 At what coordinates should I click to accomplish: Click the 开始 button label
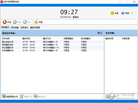[x=9, y=22]
